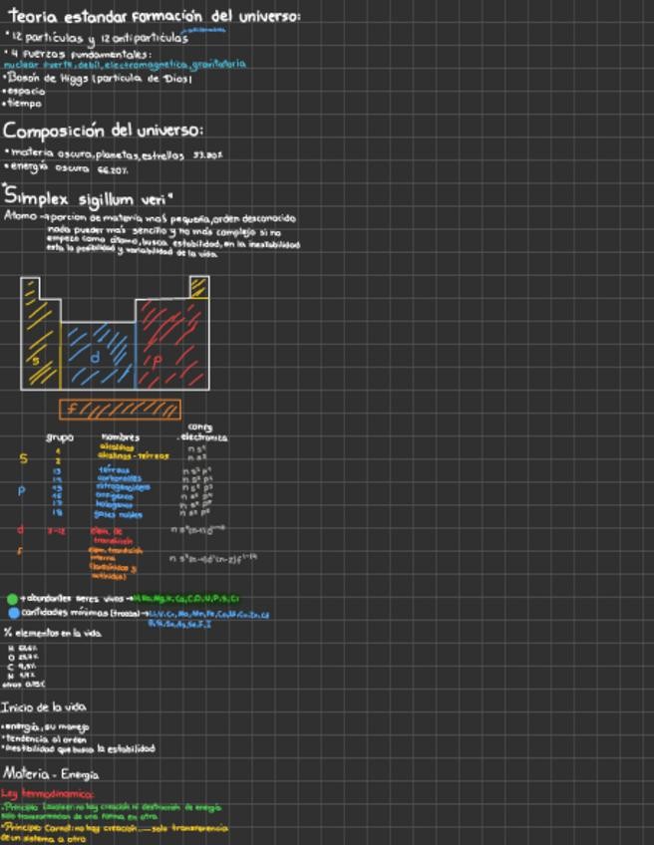The image size is (654, 845).
Task: Click the bullet "energía, su manejo"
Action: pyautogui.click(x=46, y=727)
